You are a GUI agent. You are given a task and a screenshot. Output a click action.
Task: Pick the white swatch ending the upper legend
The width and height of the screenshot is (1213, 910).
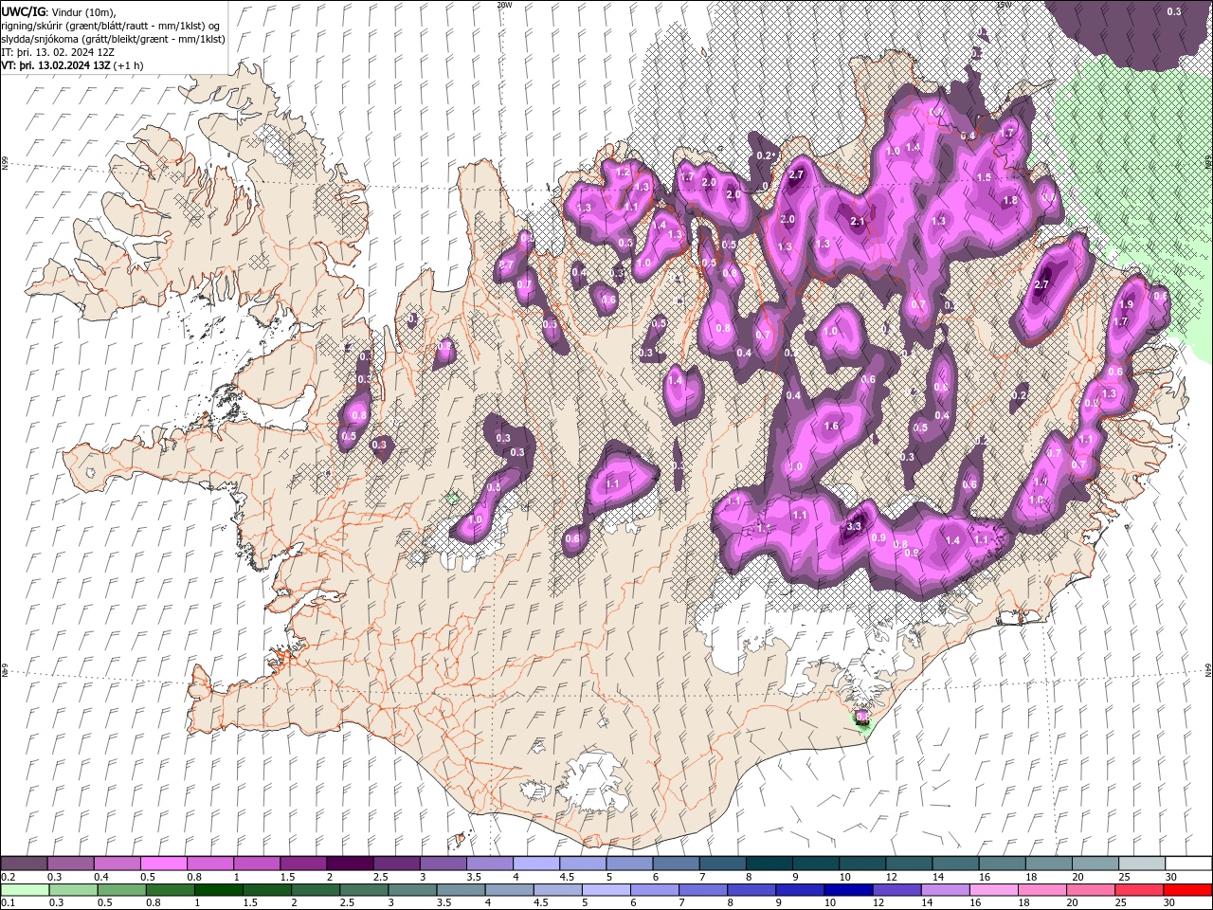tap(1188, 864)
